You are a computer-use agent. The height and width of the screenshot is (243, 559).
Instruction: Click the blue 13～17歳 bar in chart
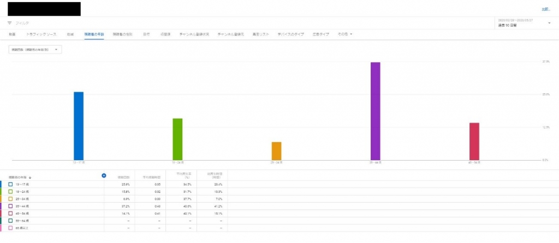[79, 126]
